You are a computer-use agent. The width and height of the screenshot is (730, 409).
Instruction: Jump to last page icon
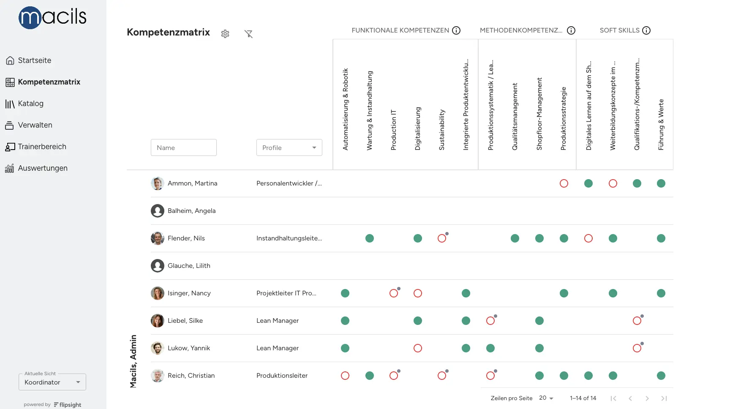[x=664, y=398]
